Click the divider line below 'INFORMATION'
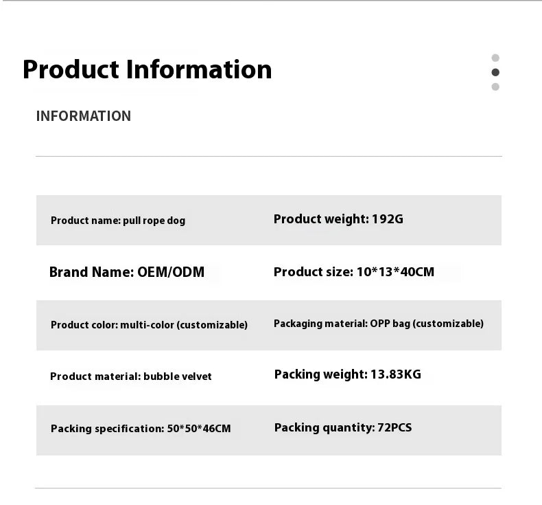The height and width of the screenshot is (505, 542). tap(269, 157)
